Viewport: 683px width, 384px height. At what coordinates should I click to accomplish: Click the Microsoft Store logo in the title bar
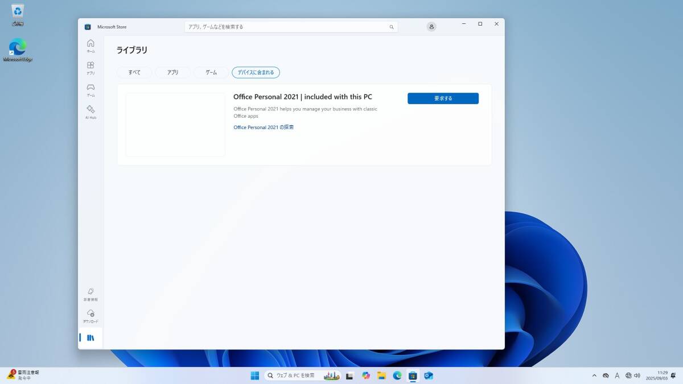tap(88, 27)
